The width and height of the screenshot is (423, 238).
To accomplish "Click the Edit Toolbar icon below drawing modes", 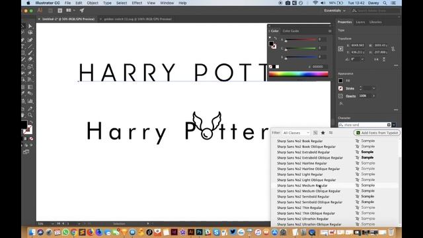I will [x=26, y=152].
